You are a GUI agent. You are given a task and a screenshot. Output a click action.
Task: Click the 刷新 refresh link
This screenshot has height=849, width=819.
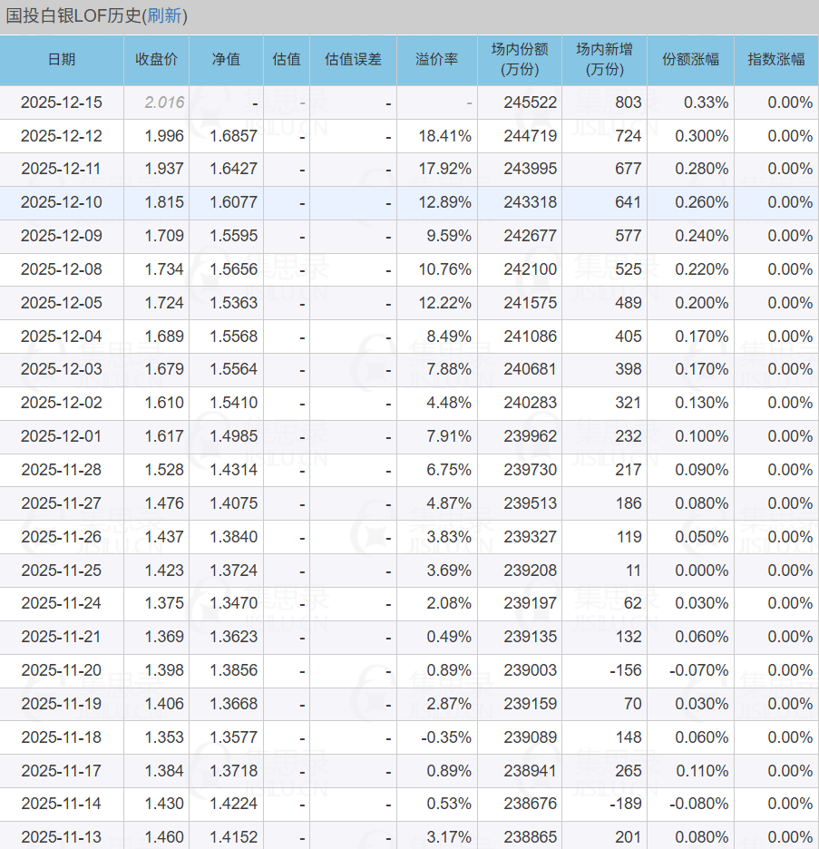point(164,16)
